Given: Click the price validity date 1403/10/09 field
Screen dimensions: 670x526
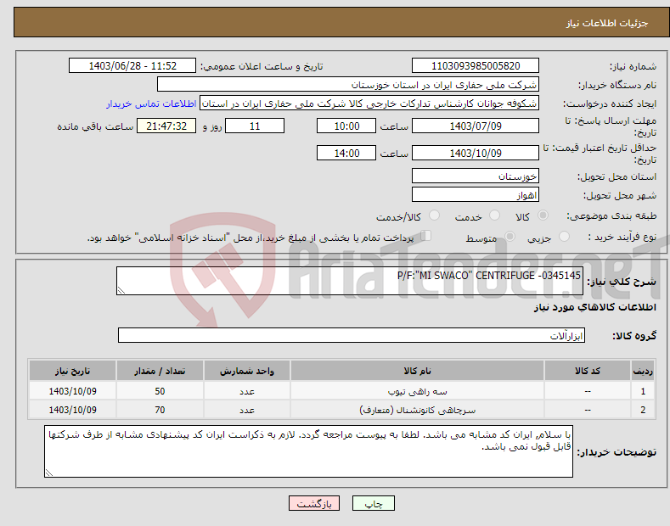Looking at the screenshot, I should pyautogui.click(x=476, y=153).
